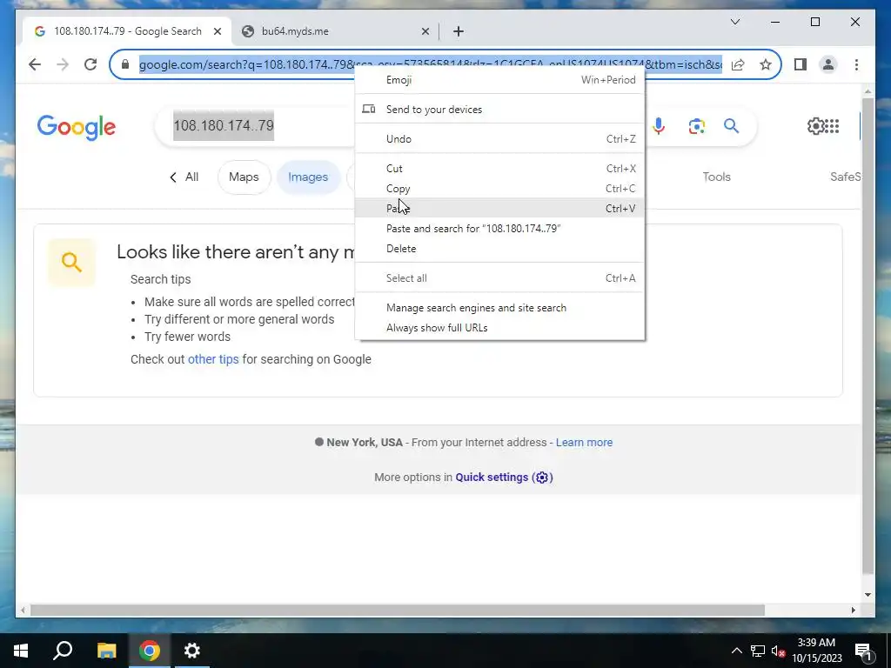Open the 'other tips' link
Image resolution: width=891 pixels, height=668 pixels.
click(213, 359)
